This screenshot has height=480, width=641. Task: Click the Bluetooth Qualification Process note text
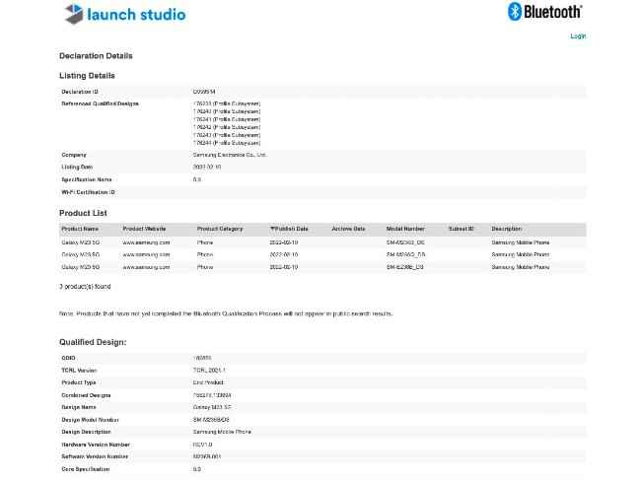[226, 313]
